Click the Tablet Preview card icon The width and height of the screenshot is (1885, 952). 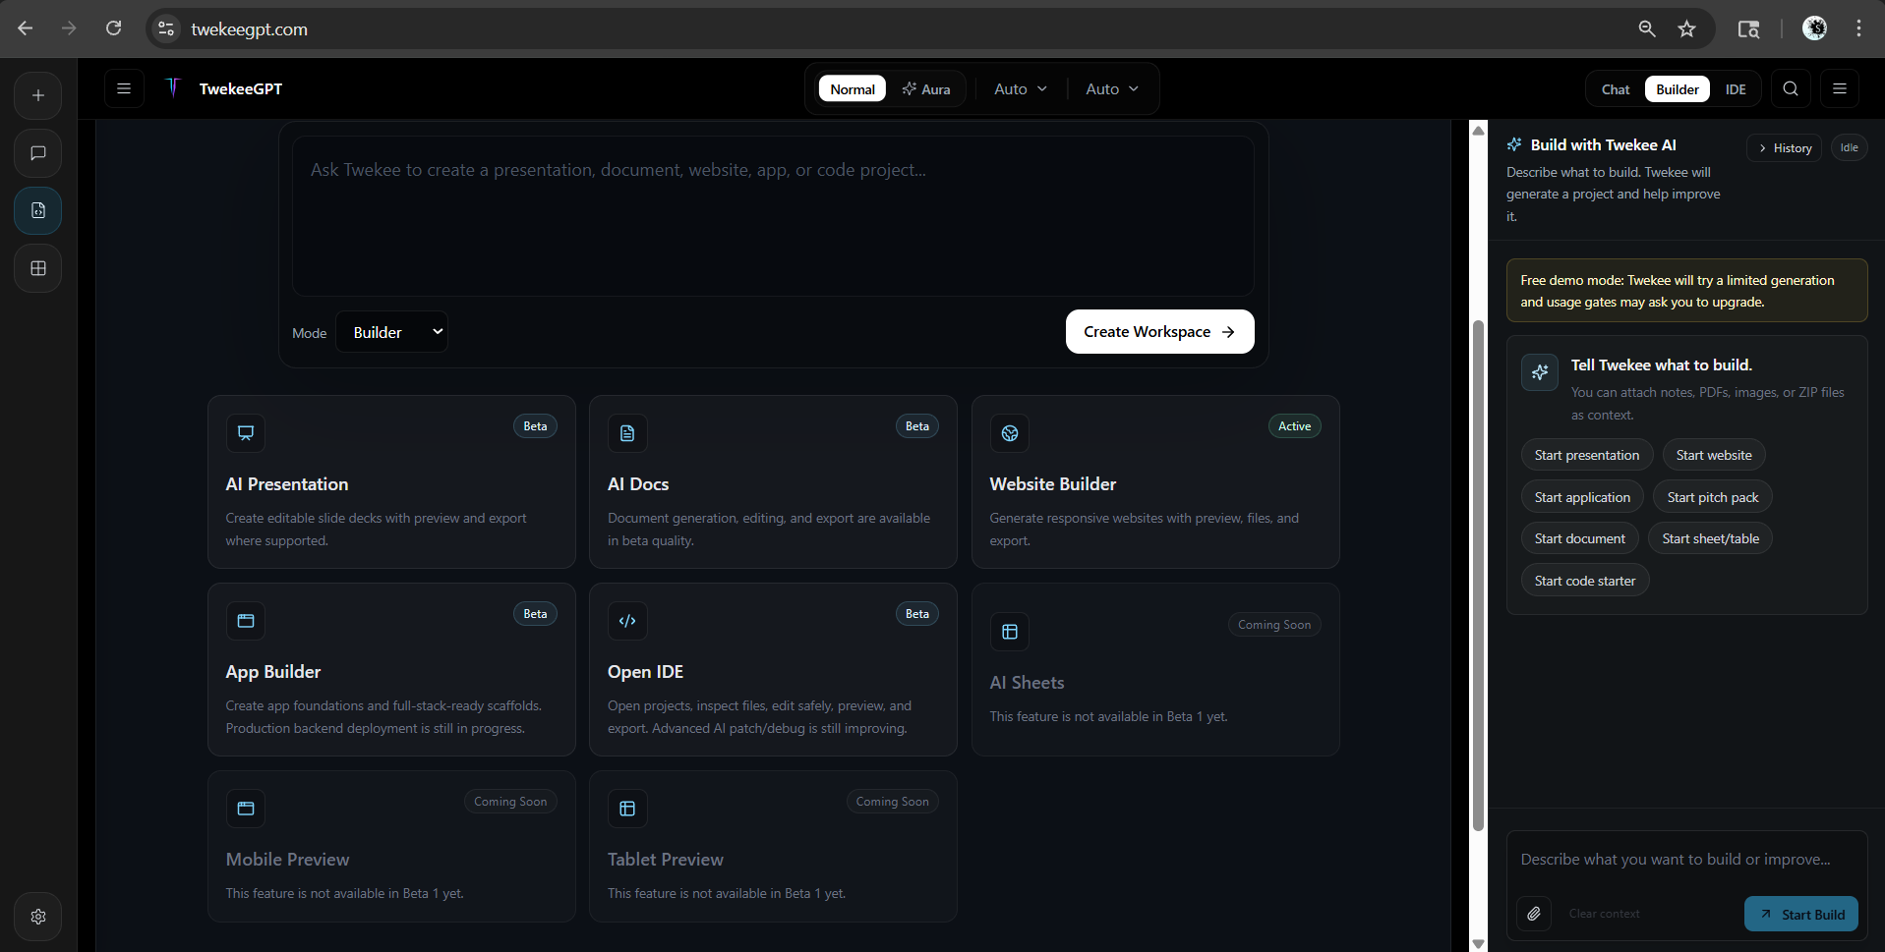(627, 809)
